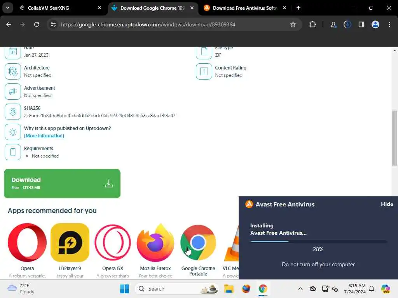
Task: Show hidden system tray icons
Action: coord(300,289)
